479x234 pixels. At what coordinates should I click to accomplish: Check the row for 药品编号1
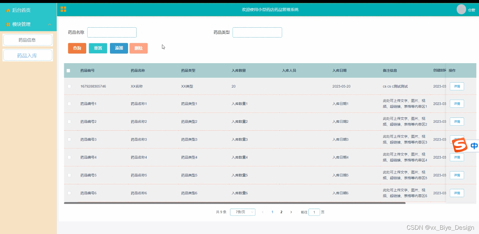click(69, 104)
